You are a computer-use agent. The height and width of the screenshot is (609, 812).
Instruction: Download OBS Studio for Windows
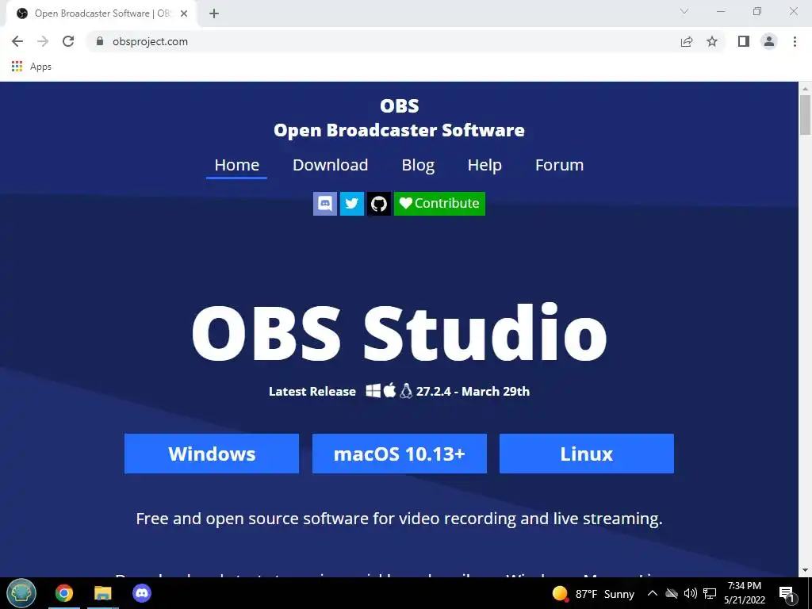tap(212, 454)
